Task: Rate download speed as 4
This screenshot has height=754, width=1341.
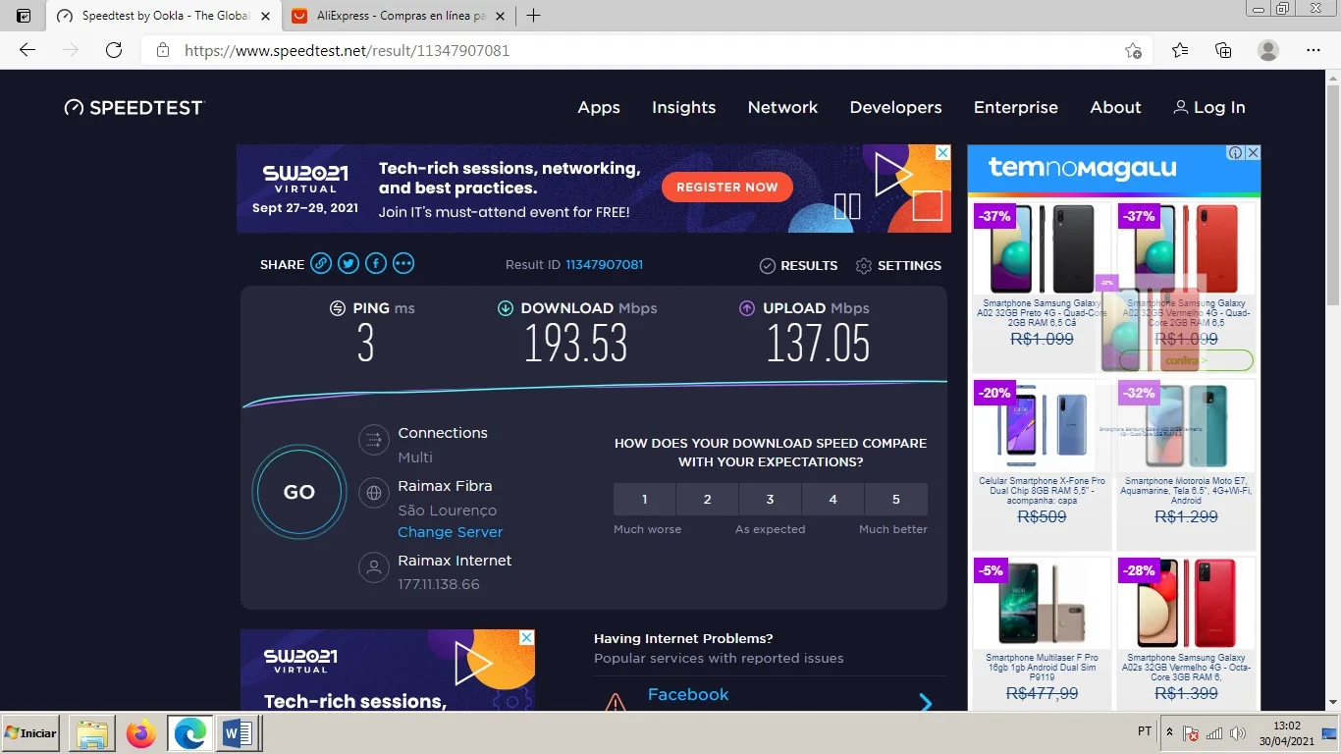Action: [832, 500]
